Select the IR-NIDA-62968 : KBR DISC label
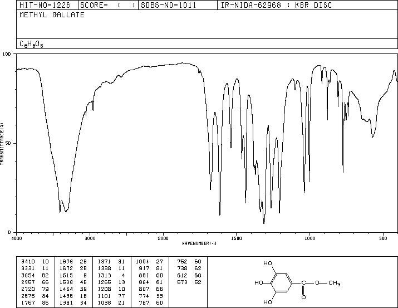 point(276,5)
